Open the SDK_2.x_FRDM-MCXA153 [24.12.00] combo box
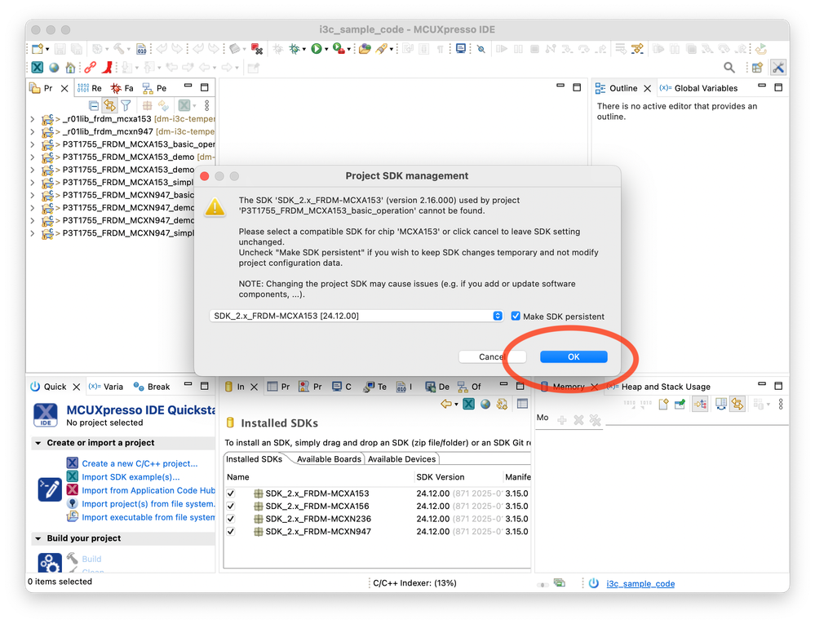Screen dimensions: 815x624 click(x=356, y=316)
